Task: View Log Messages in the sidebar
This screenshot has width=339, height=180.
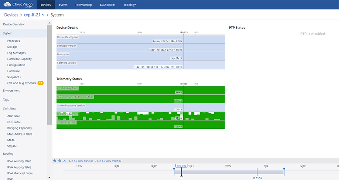Action: pyautogui.click(x=16, y=53)
